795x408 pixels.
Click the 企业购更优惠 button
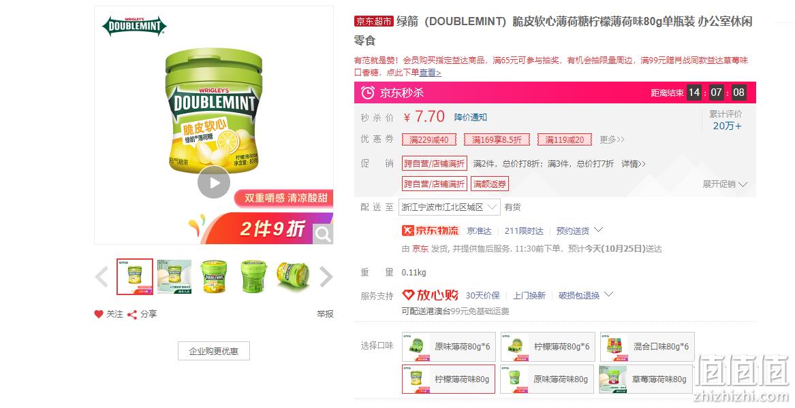coord(213,351)
